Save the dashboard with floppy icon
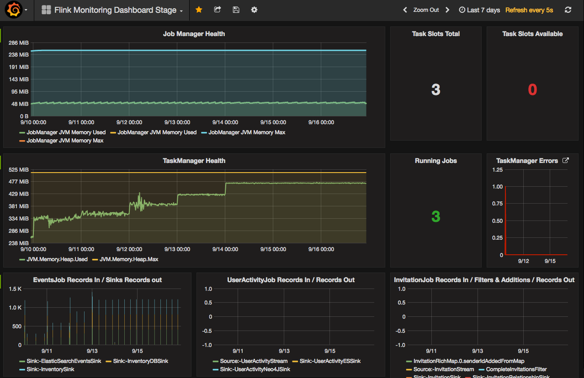Screen dimensions: 584x378 pos(236,10)
